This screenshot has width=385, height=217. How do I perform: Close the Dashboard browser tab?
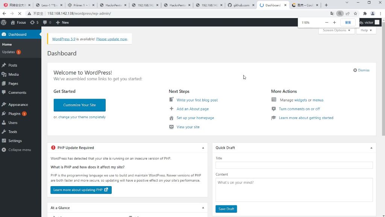285,5
